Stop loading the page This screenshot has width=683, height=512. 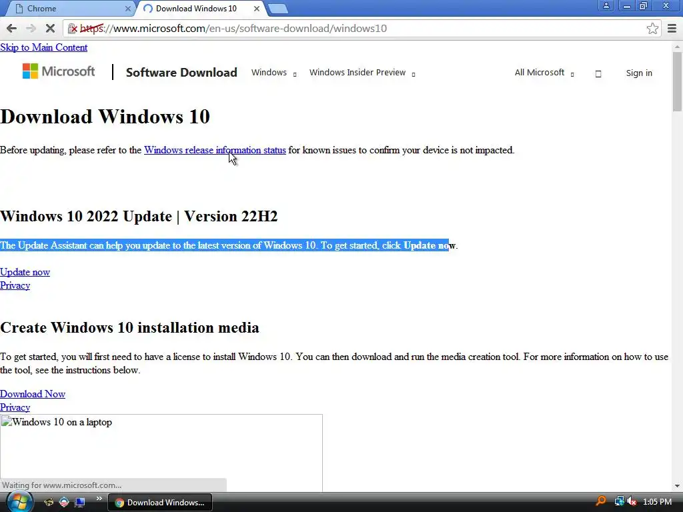(50, 28)
